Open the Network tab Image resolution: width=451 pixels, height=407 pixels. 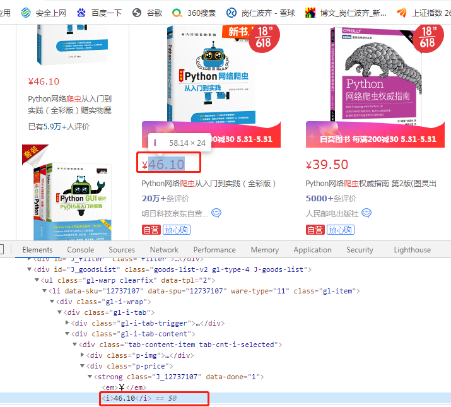coord(164,249)
